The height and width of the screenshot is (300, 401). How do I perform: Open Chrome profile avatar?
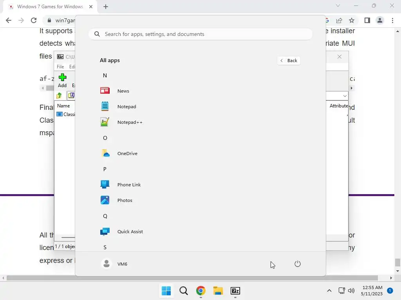click(x=380, y=20)
